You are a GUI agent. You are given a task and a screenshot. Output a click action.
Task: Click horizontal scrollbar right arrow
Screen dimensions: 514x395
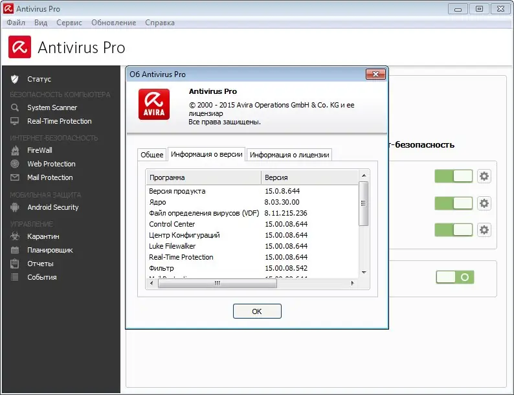click(352, 283)
